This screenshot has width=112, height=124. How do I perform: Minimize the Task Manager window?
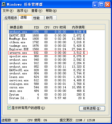pyautogui.click(x=95, y=4)
